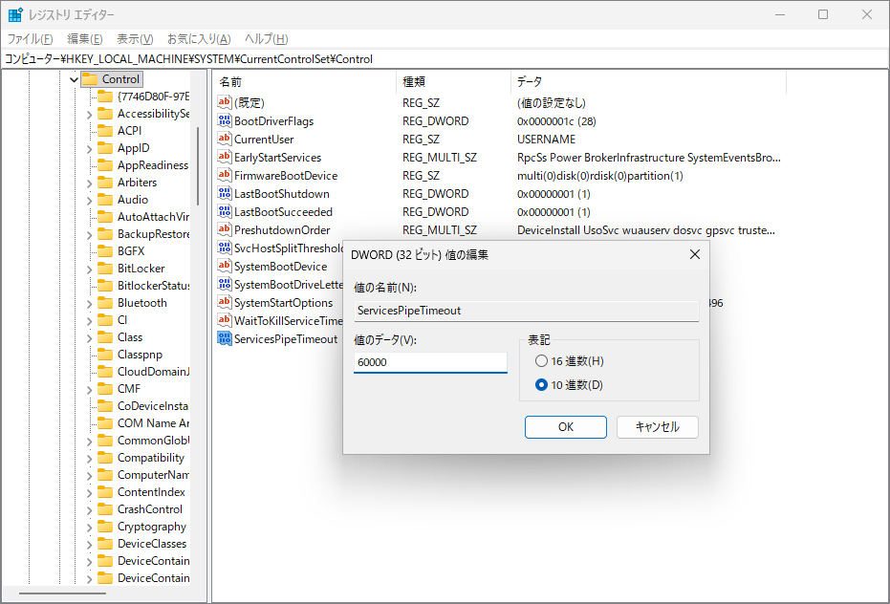Click the ServicesPipeTimeout DWORD icon
Screen dimensions: 890x604
(225, 339)
